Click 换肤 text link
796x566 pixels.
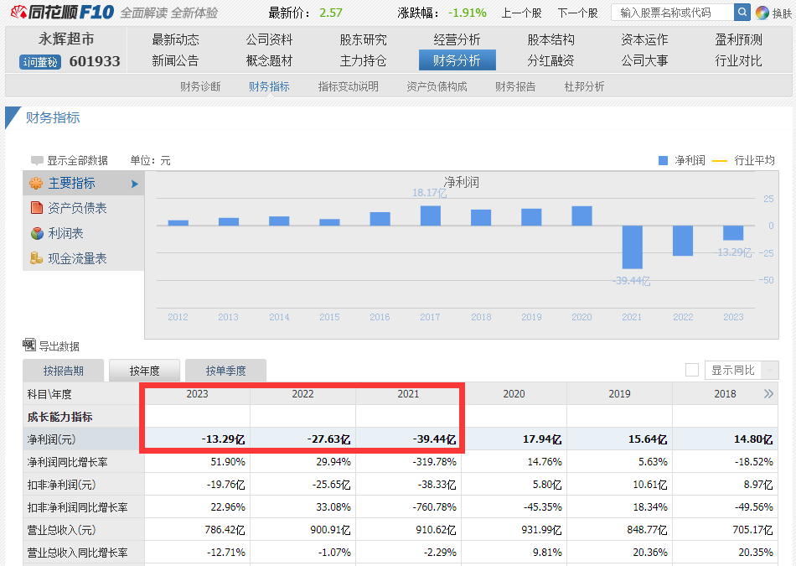click(783, 13)
